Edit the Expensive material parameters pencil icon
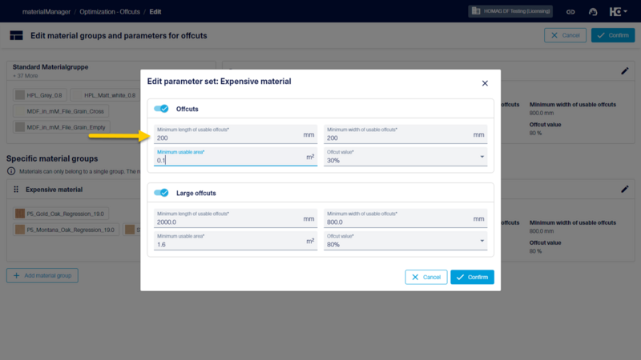The height and width of the screenshot is (360, 641). (625, 189)
